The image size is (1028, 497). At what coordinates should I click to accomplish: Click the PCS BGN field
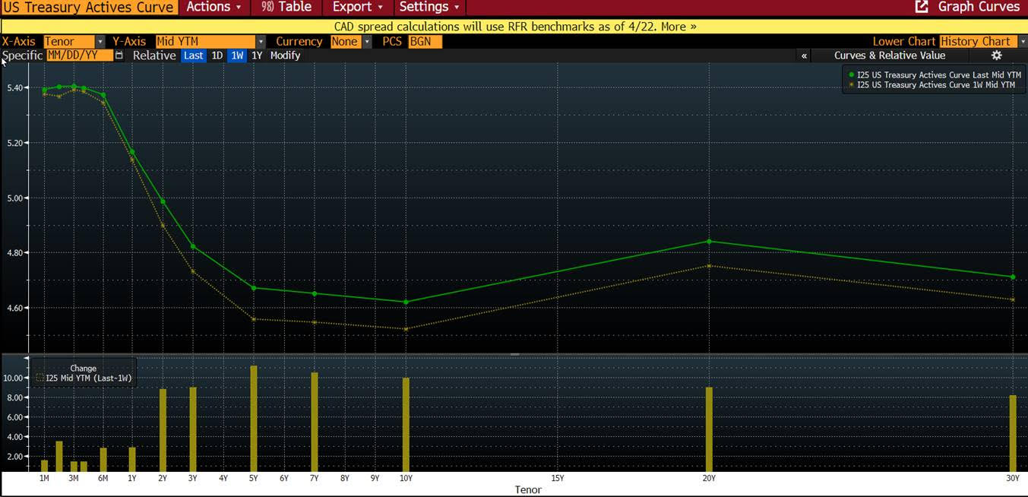[x=425, y=41]
